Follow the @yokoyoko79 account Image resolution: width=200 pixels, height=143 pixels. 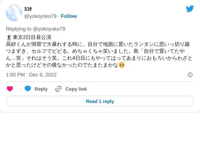(69, 16)
